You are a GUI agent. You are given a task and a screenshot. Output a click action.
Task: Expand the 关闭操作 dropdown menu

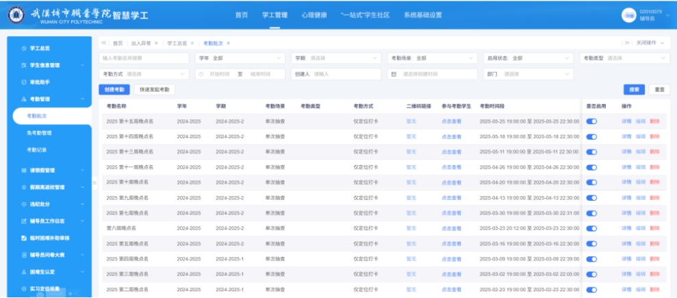pyautogui.click(x=651, y=43)
